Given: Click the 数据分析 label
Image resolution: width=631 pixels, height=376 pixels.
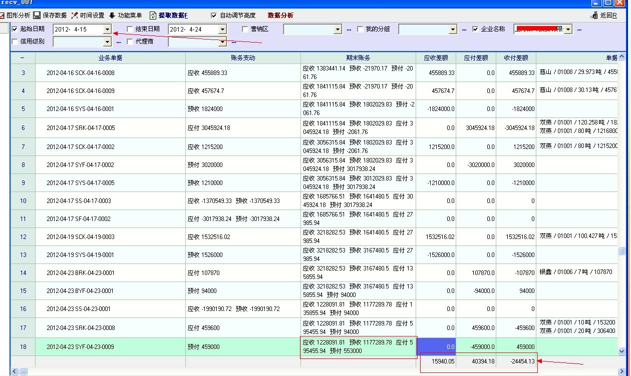Looking at the screenshot, I should click(x=280, y=15).
